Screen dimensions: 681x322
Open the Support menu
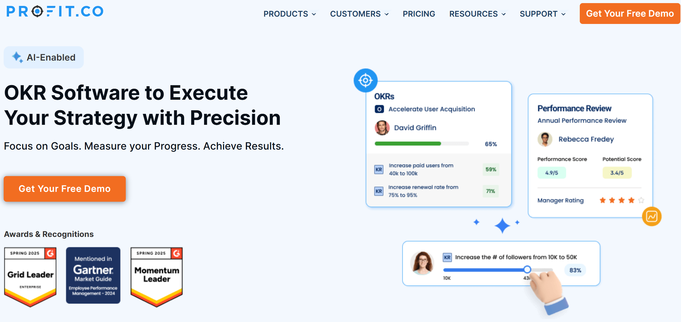[x=543, y=14]
